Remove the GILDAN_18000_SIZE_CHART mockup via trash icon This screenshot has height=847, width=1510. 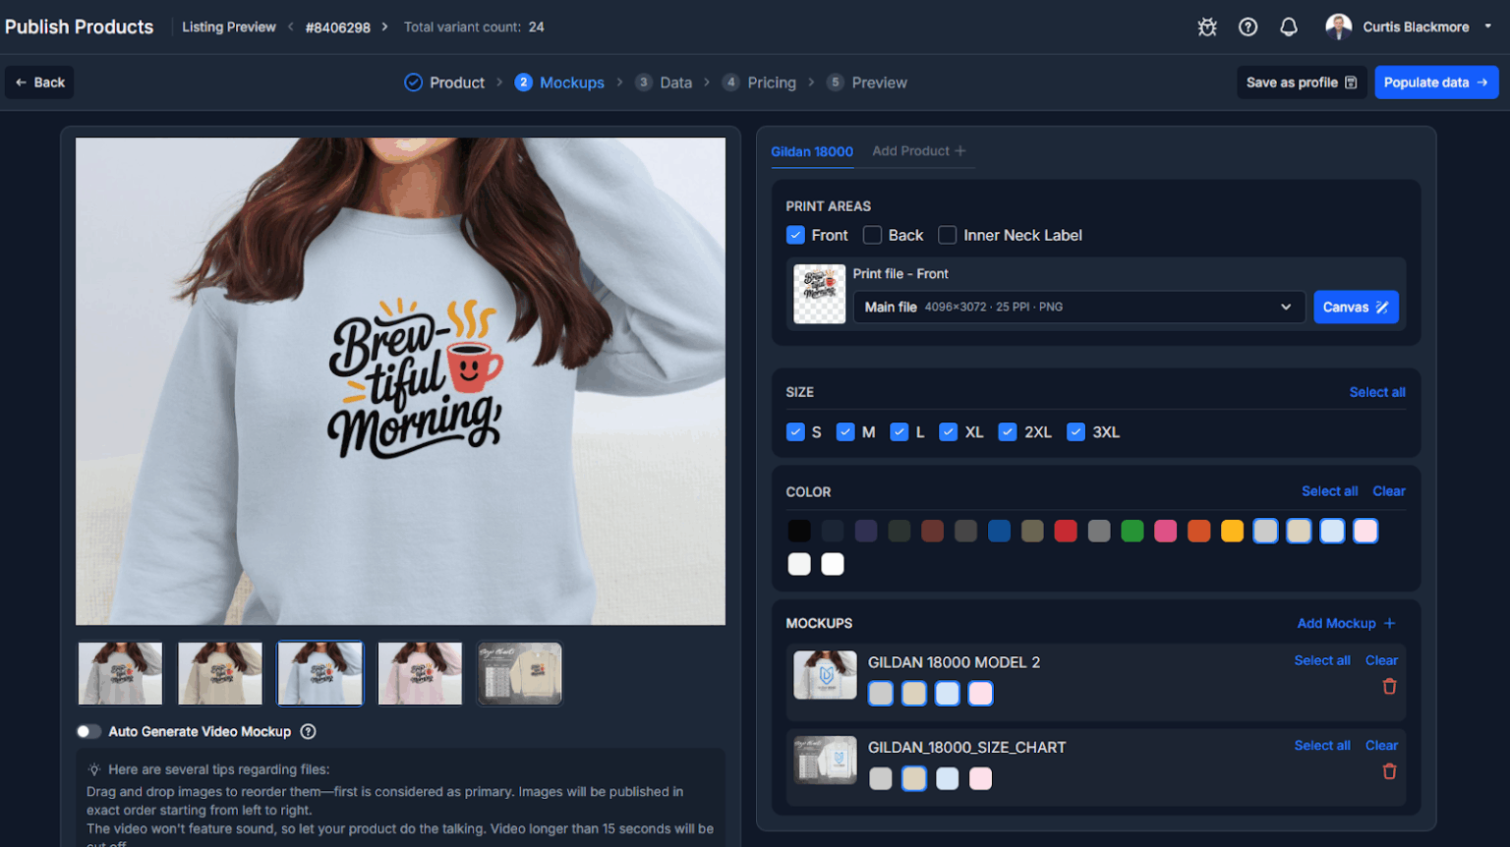point(1389,771)
